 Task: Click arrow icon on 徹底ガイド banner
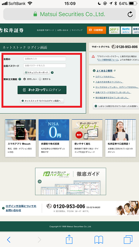click(40, 181)
